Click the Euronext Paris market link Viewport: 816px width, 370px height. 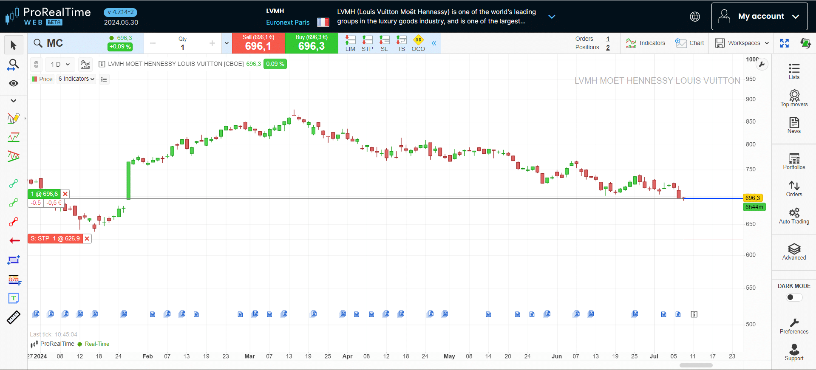[288, 23]
